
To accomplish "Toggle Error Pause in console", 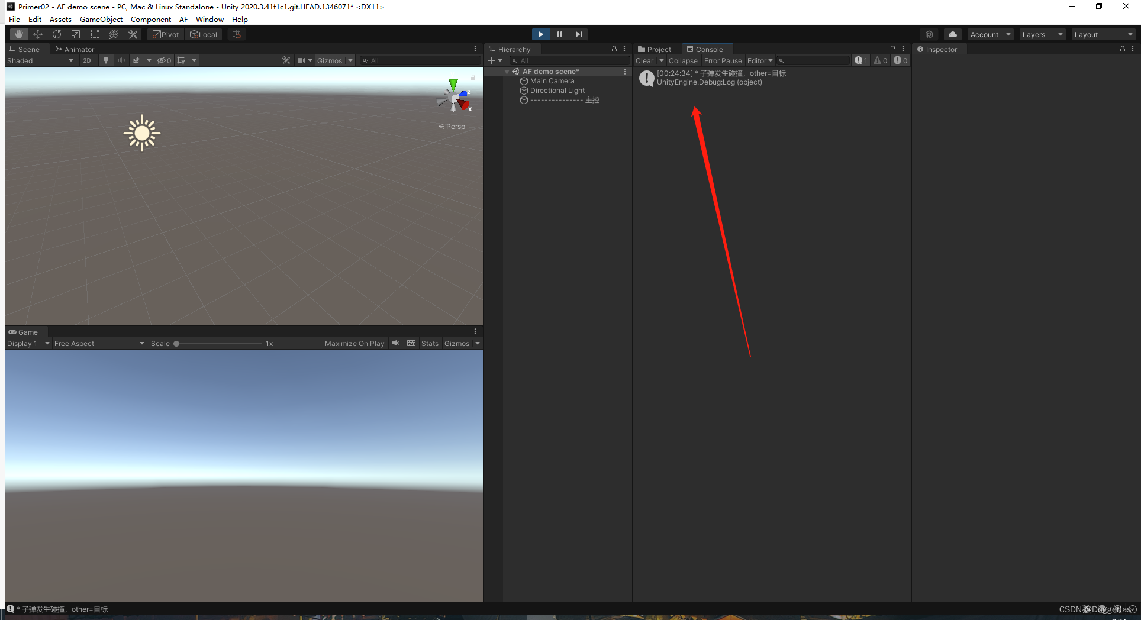I will [723, 60].
